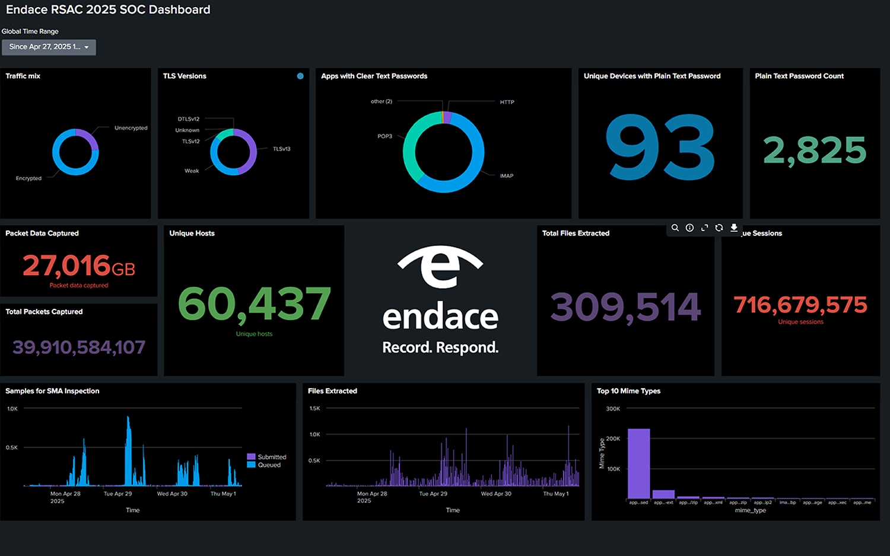Click the 39,910,584,107 total packets value
This screenshot has width=890, height=556.
pos(79,347)
